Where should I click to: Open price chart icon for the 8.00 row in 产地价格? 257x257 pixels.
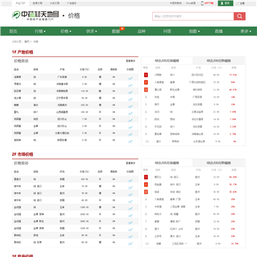131,141
